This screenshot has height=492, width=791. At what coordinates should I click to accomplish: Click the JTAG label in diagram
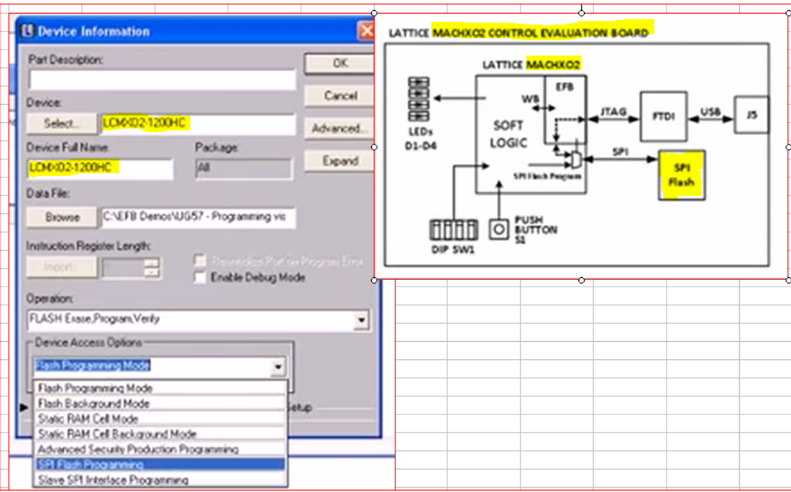[613, 111]
